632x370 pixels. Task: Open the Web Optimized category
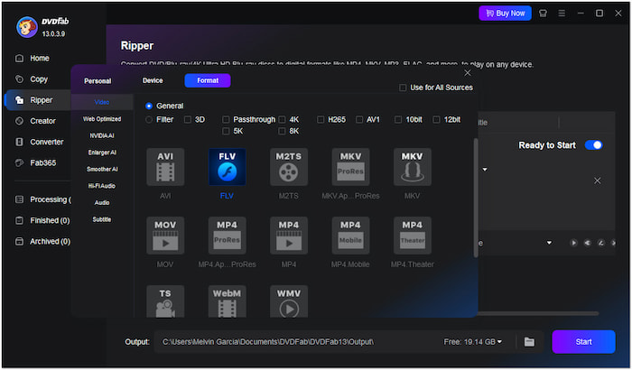[x=102, y=118]
